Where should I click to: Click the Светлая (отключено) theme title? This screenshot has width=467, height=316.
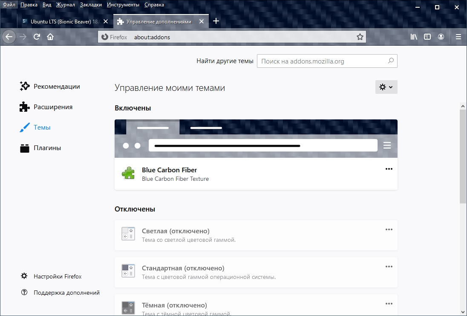click(x=176, y=231)
